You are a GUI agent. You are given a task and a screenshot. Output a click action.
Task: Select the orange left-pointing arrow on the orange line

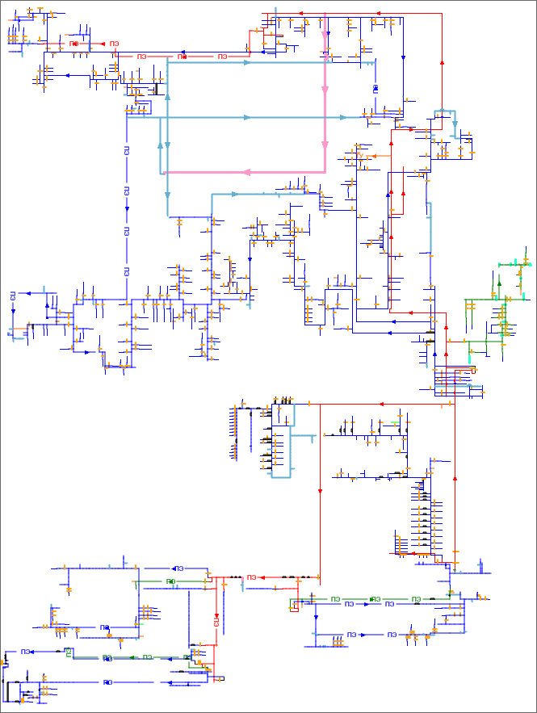(x=373, y=157)
